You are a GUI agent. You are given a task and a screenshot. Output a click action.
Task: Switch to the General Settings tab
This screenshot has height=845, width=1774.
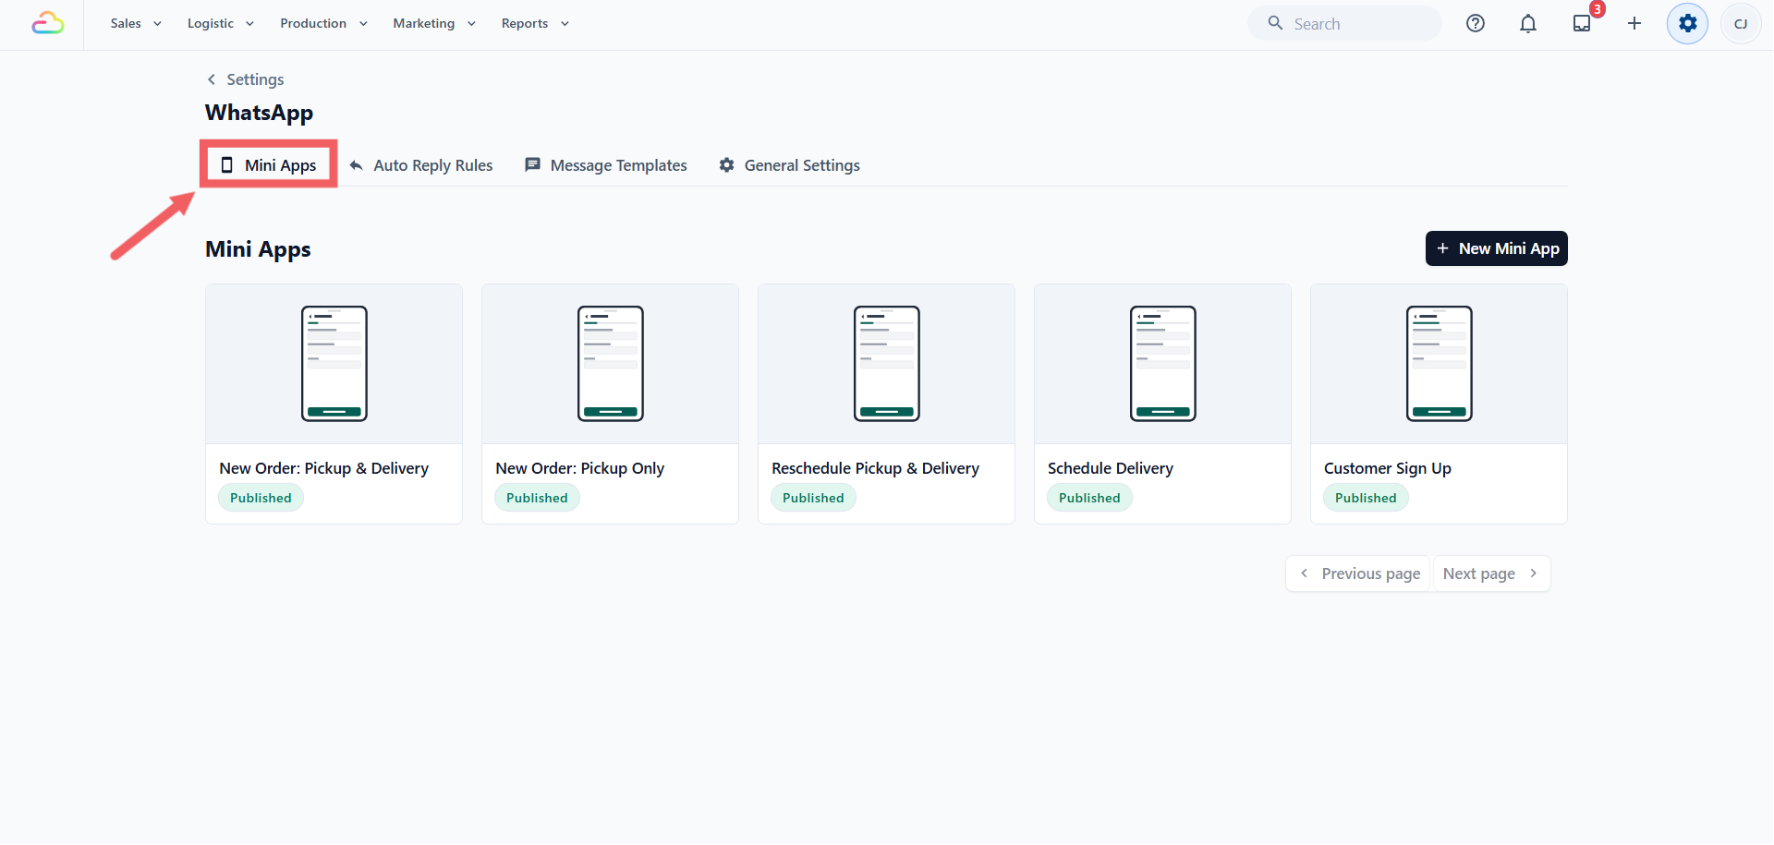point(790,165)
